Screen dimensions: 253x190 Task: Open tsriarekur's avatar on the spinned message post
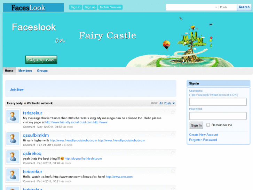13,116
